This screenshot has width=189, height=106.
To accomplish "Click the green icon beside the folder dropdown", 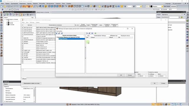I will point(182,17).
